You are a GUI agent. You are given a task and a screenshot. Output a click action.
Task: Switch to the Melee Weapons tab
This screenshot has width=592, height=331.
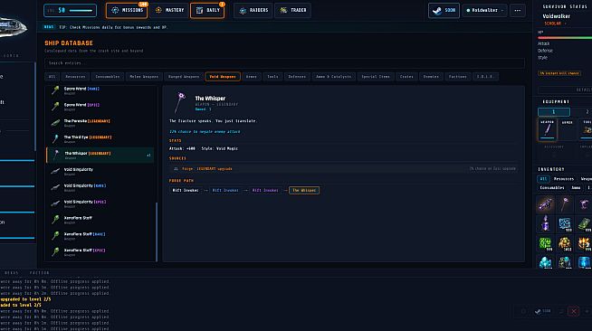tap(144, 77)
